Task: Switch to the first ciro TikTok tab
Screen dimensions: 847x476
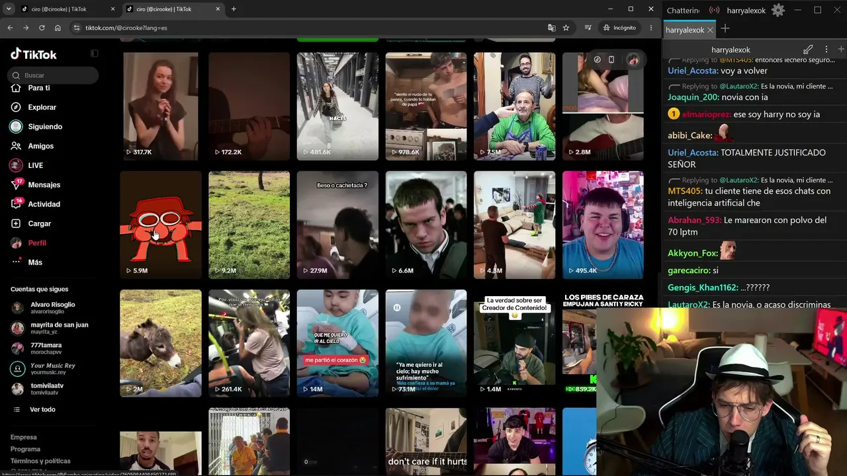Action: 68,9
